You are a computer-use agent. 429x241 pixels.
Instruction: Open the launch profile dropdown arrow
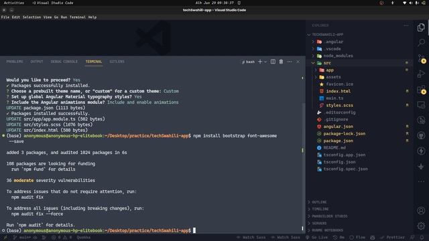[x=265, y=62]
